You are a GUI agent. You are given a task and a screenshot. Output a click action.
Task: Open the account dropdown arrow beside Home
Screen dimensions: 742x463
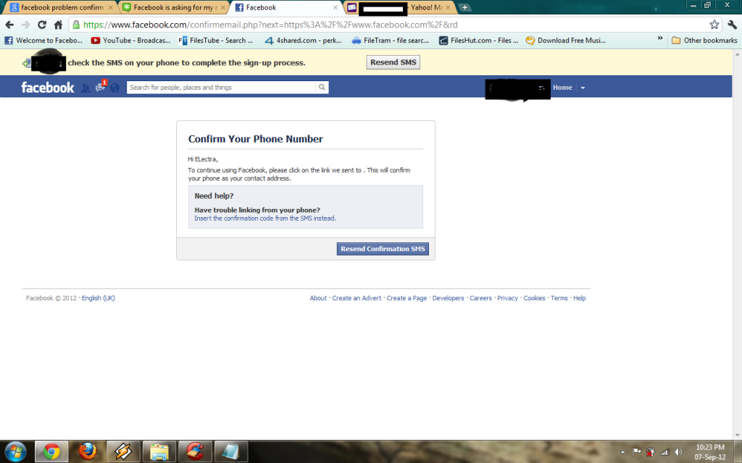point(583,88)
